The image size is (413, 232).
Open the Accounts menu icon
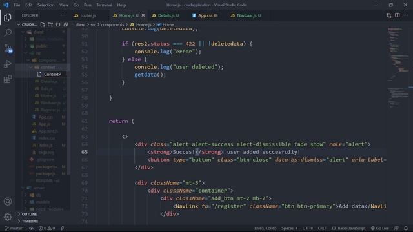point(8,202)
